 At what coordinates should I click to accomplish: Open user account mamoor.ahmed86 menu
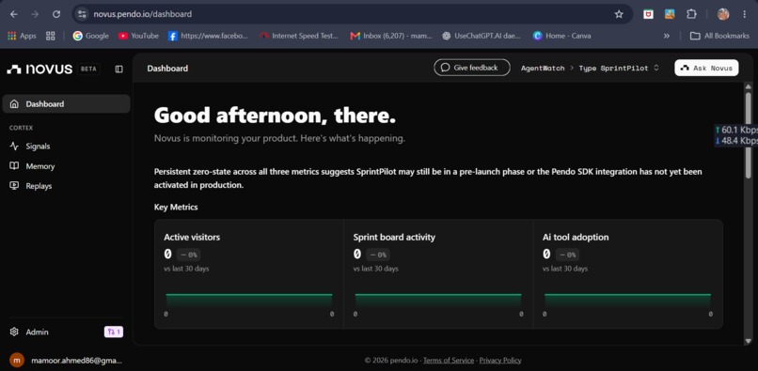tap(66, 360)
